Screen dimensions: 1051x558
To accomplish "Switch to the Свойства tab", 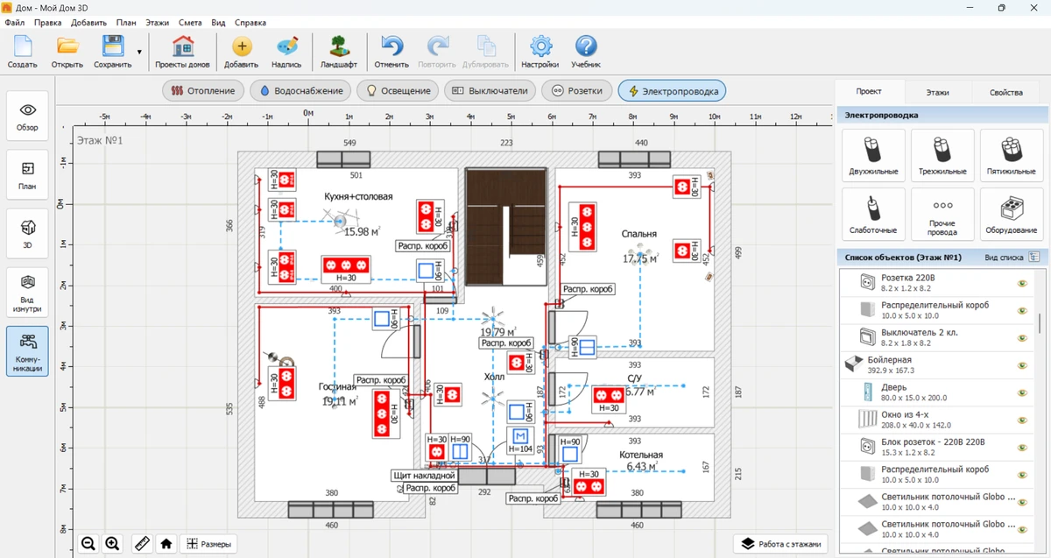I will click(1006, 92).
